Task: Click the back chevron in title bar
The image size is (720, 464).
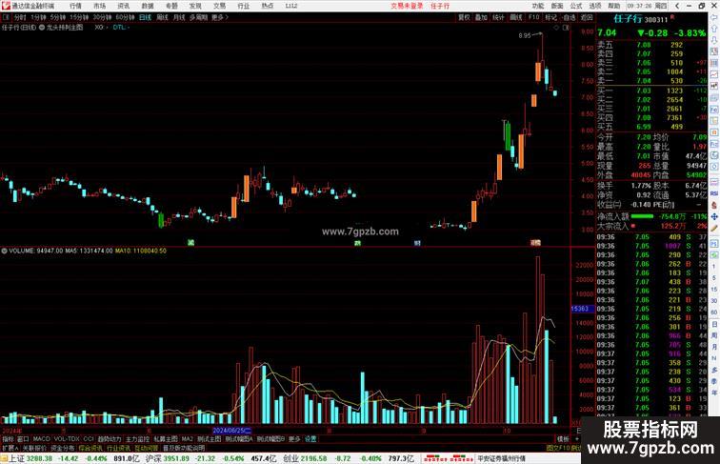Action: (677, 6)
